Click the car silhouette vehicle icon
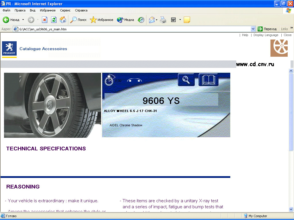 tap(134, 80)
